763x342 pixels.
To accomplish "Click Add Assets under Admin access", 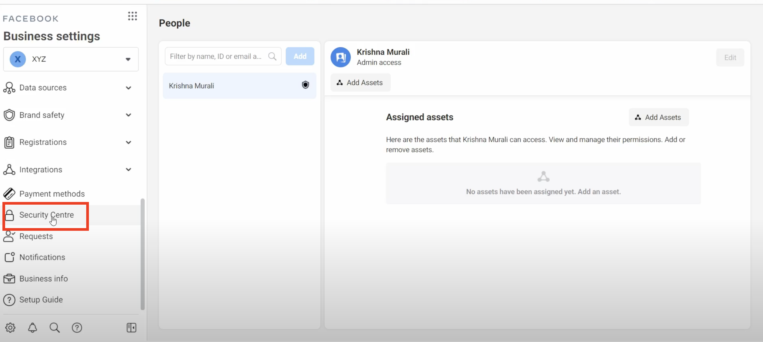I will (x=360, y=83).
